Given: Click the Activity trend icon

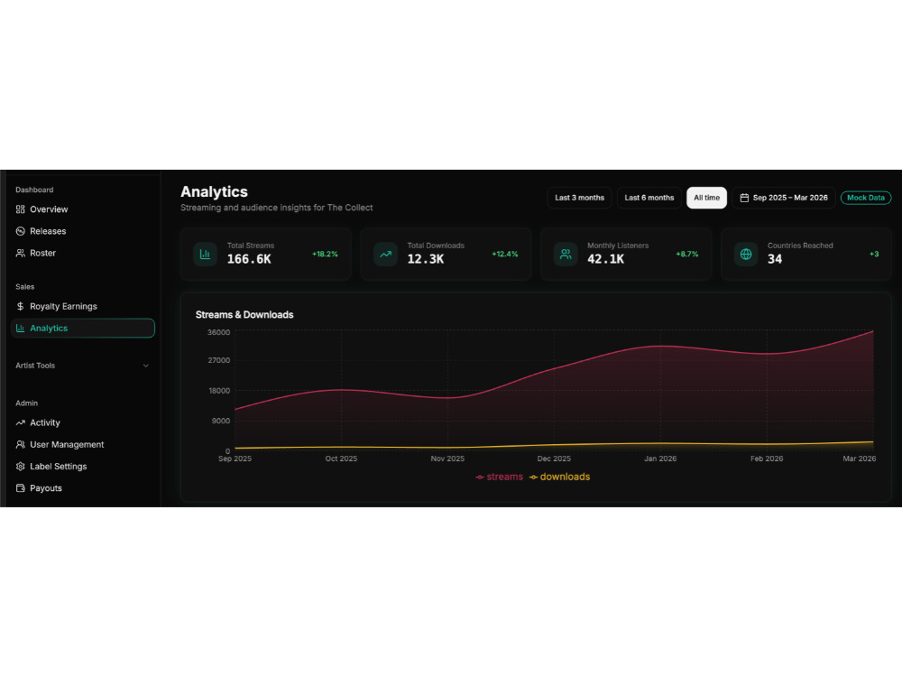Looking at the screenshot, I should [21, 422].
